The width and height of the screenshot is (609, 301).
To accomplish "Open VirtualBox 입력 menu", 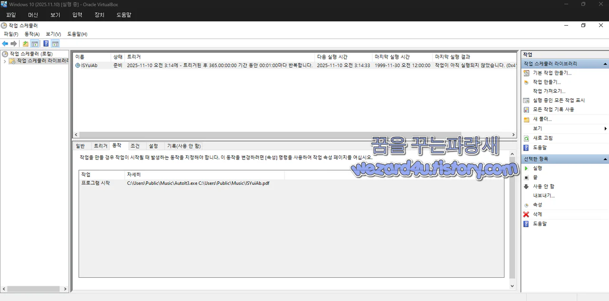I will pyautogui.click(x=77, y=15).
